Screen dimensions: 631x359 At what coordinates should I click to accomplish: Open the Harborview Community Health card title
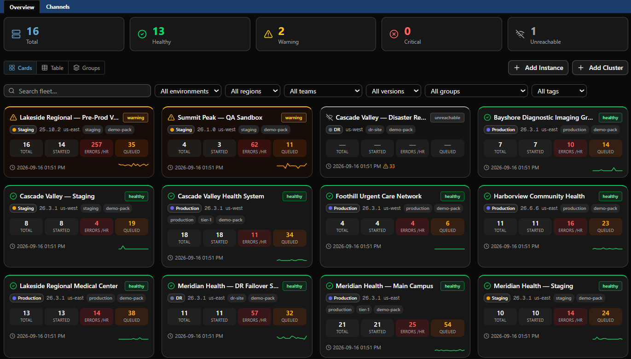click(539, 196)
